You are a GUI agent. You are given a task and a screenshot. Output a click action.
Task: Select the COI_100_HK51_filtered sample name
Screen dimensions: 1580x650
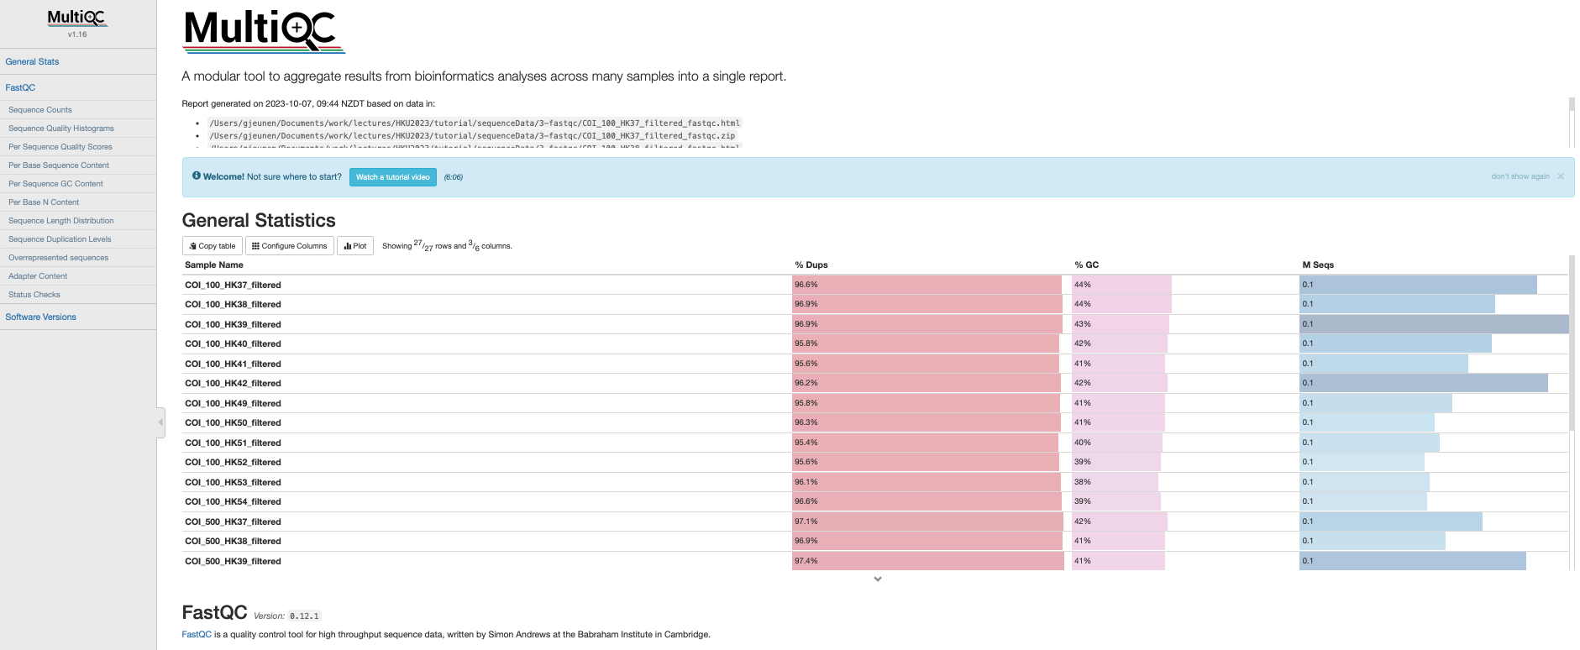[233, 443]
